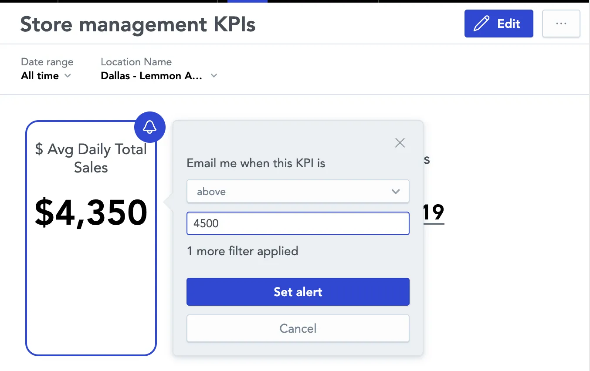Expand the Date range filter

coord(46,70)
